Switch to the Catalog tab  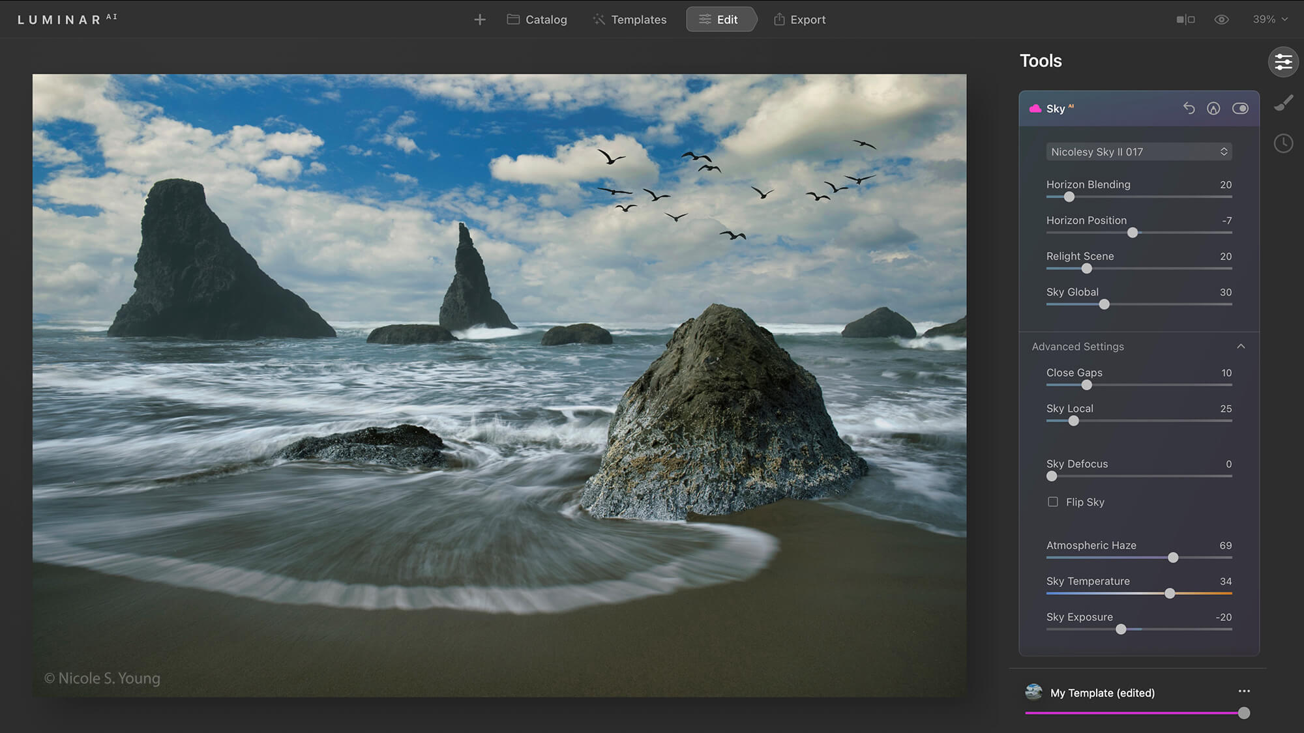coord(537,20)
